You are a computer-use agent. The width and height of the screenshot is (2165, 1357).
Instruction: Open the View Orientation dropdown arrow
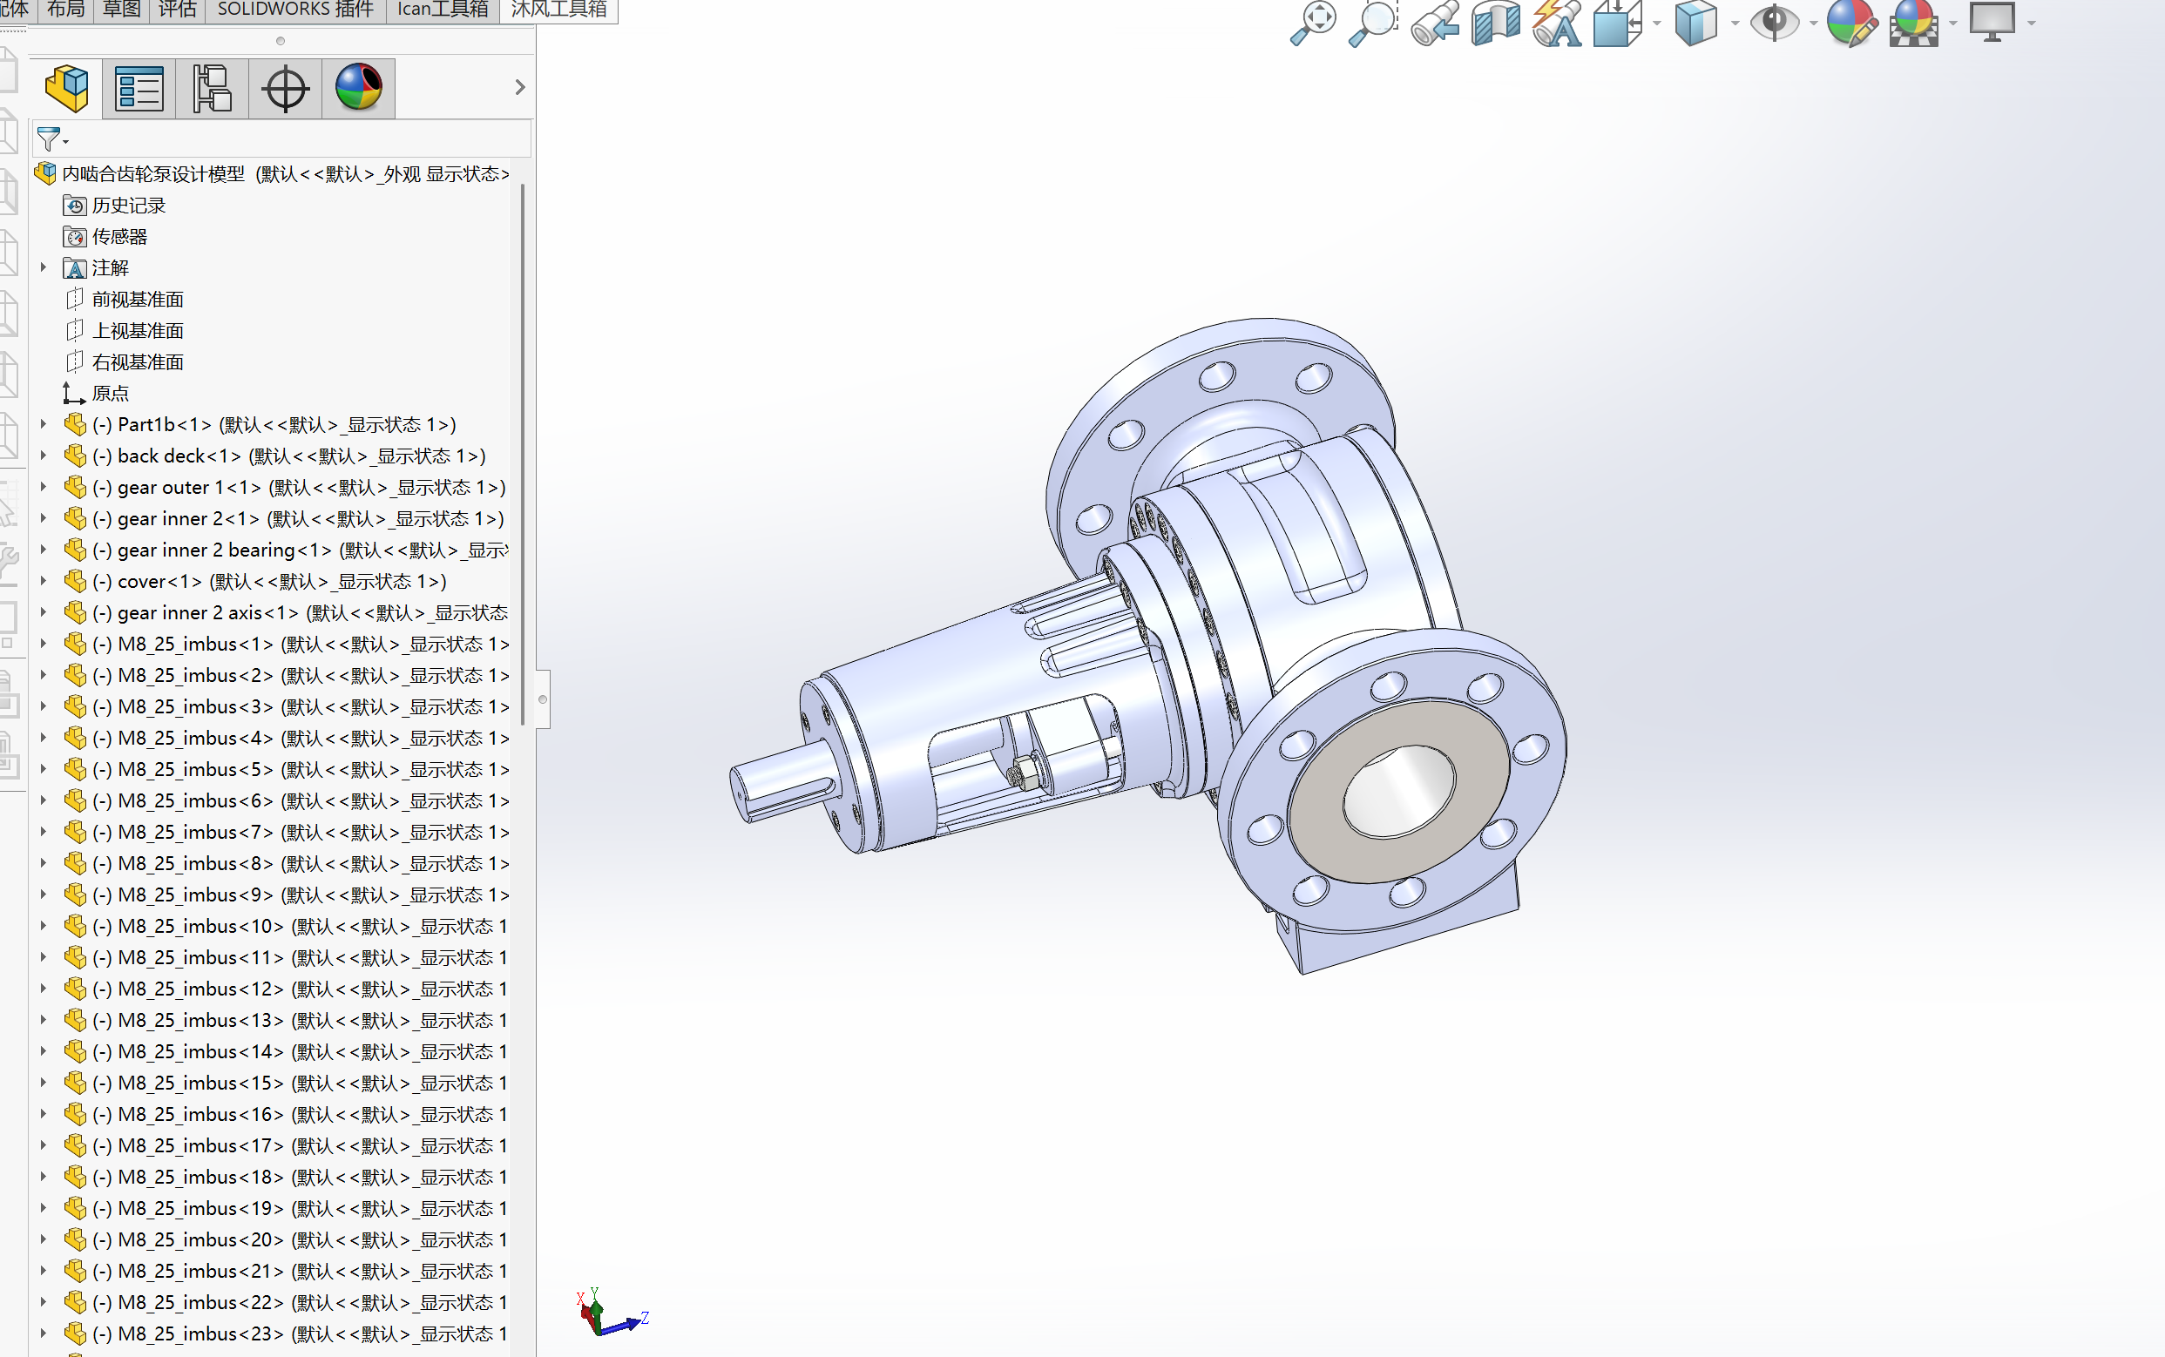click(x=1656, y=24)
